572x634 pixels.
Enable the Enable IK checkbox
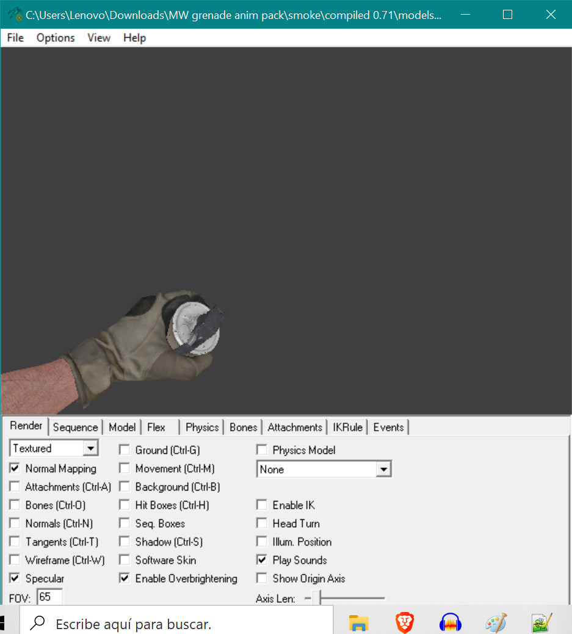pyautogui.click(x=261, y=505)
